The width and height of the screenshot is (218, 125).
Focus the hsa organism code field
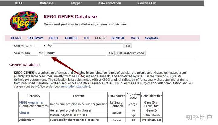coord(31,53)
